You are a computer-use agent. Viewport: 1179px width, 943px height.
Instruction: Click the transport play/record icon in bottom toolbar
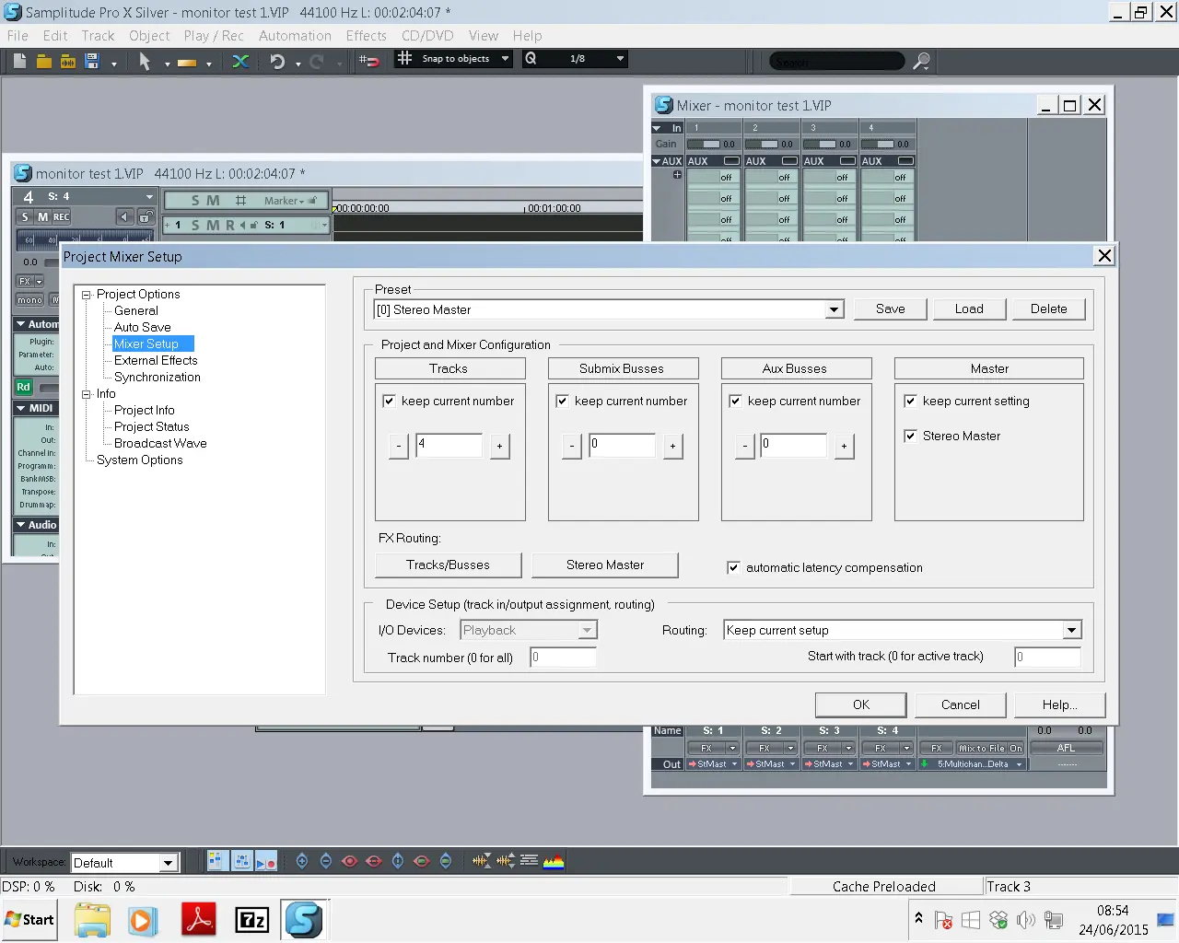(x=266, y=861)
